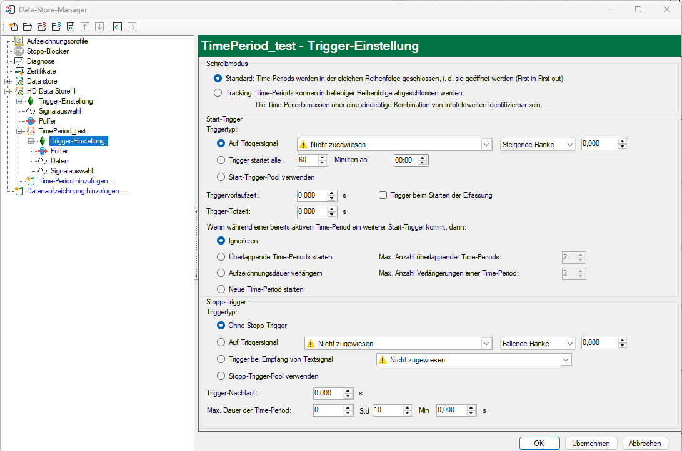Click the Max. Dauer Min field showing 10
Viewport: 682px width, 451px height.
388,410
